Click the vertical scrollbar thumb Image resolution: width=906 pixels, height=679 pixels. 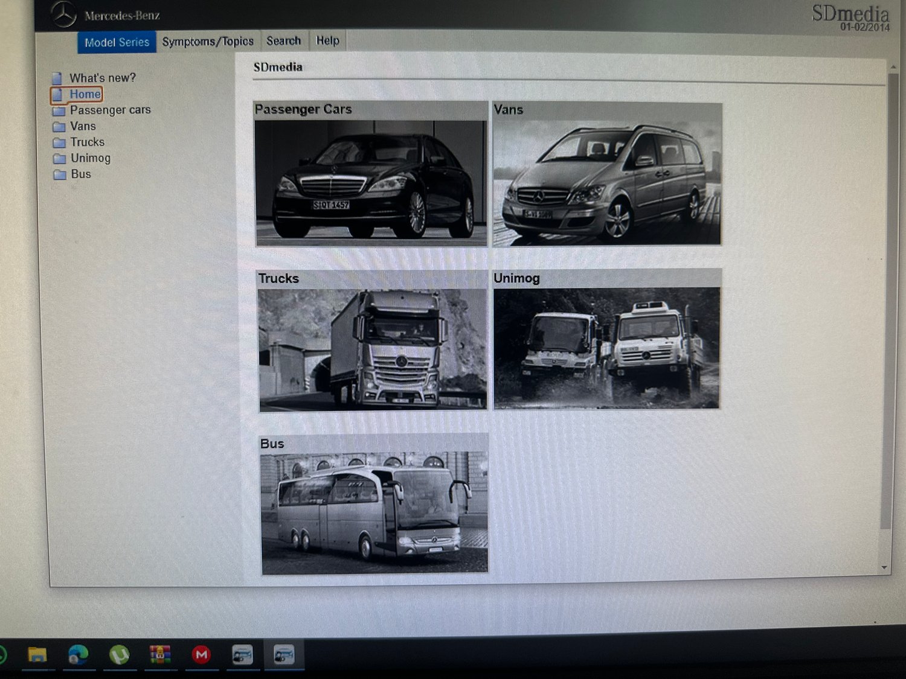point(890,301)
